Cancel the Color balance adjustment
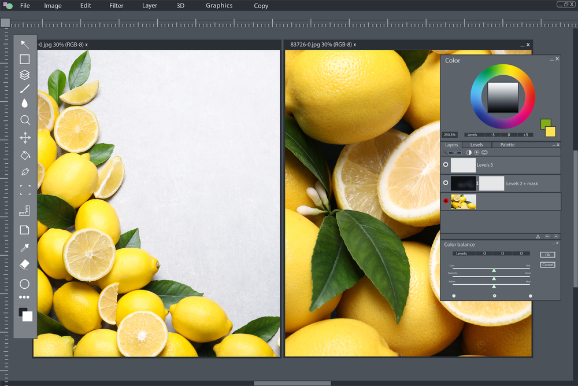The image size is (578, 386). coord(547,264)
